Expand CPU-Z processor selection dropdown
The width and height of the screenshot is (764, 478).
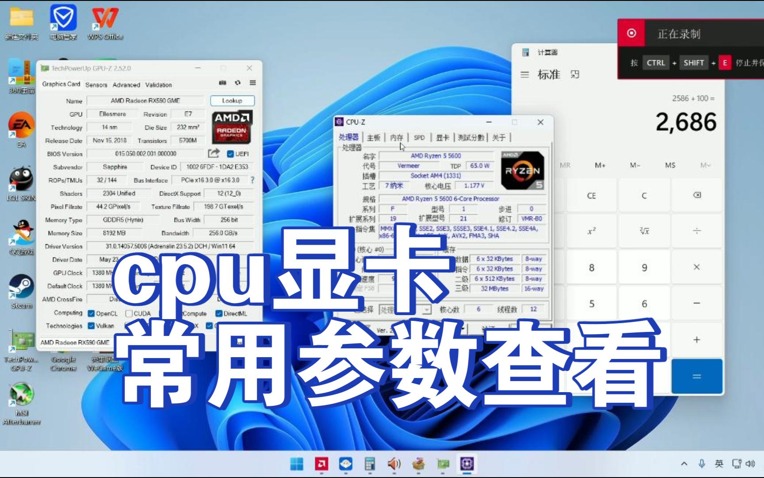[x=427, y=310]
